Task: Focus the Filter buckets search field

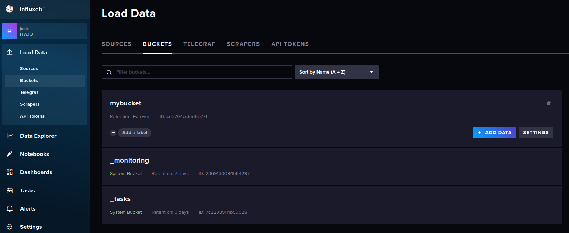Action: pos(197,72)
